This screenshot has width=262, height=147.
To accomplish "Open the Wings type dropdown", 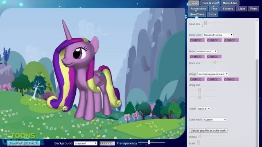I will pyautogui.click(x=213, y=74).
